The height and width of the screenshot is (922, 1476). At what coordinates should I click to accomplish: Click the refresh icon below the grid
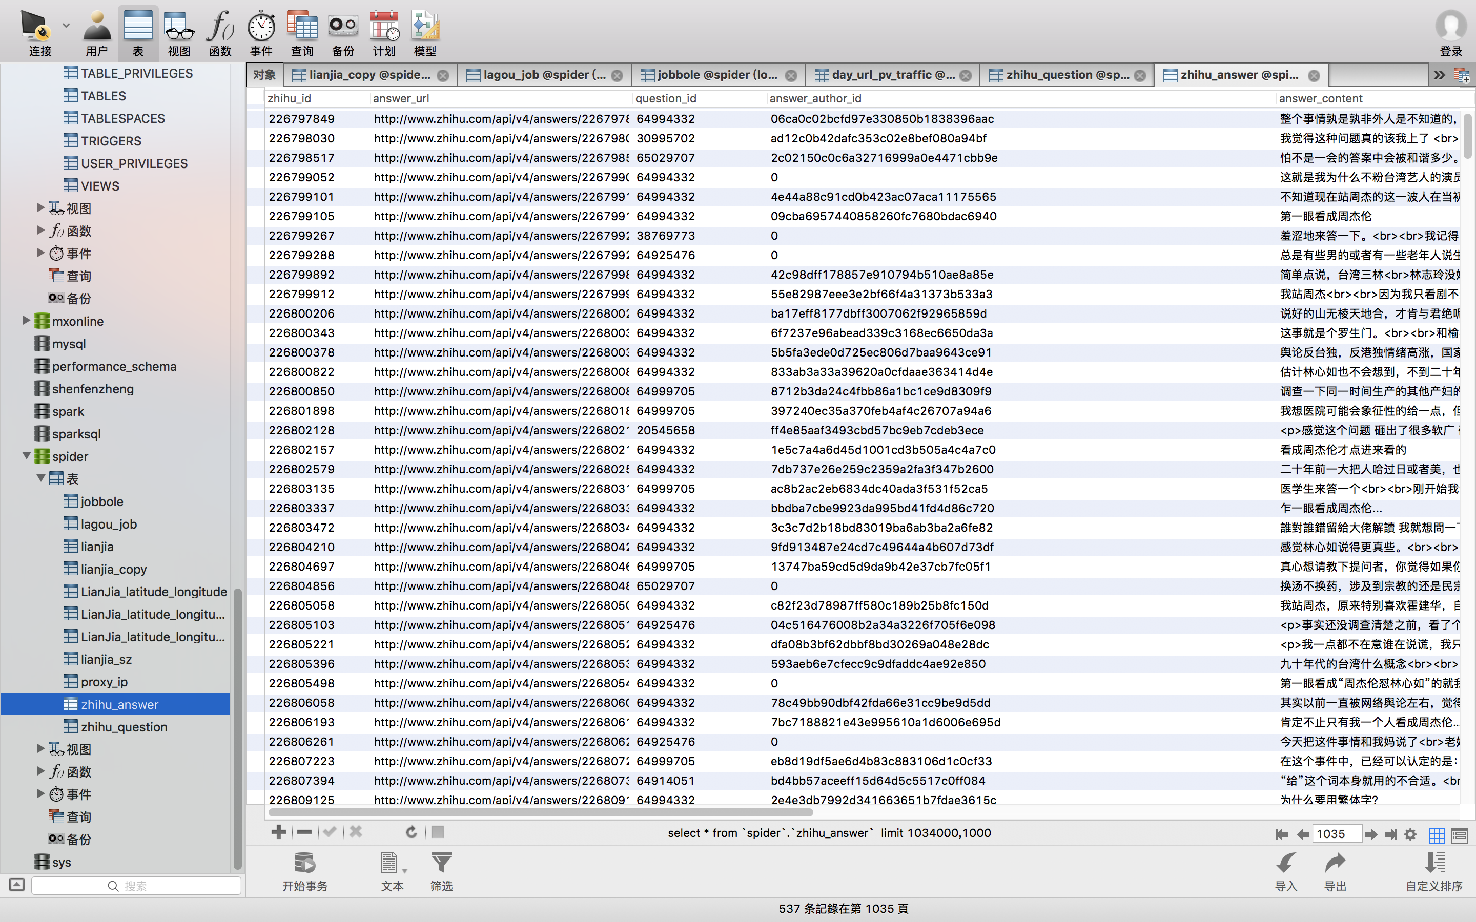click(412, 832)
